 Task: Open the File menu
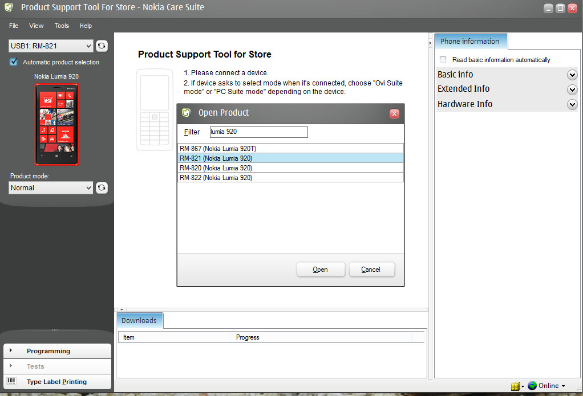(14, 26)
